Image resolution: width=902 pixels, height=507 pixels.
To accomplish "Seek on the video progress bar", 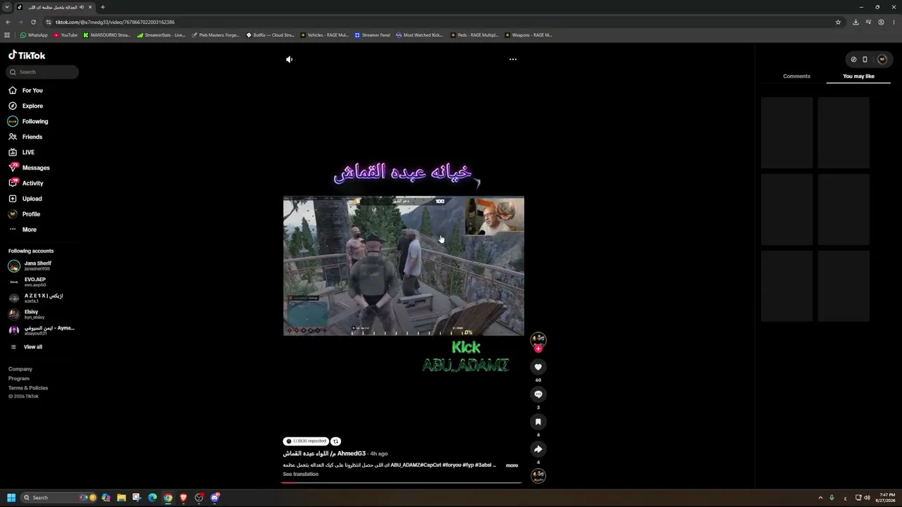I will 402,482.
